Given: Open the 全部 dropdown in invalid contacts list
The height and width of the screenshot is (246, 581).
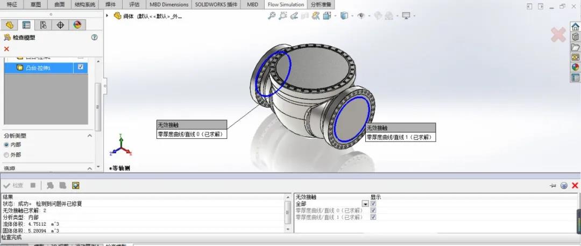Looking at the screenshot, I should coord(365,204).
